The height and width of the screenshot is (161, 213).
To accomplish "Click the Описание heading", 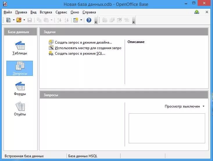I will pyautogui.click(x=136, y=42).
